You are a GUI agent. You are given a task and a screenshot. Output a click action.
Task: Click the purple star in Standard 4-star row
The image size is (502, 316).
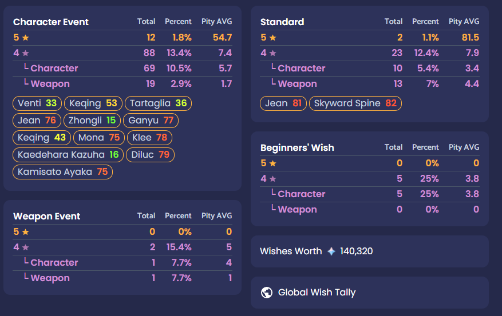coord(273,53)
